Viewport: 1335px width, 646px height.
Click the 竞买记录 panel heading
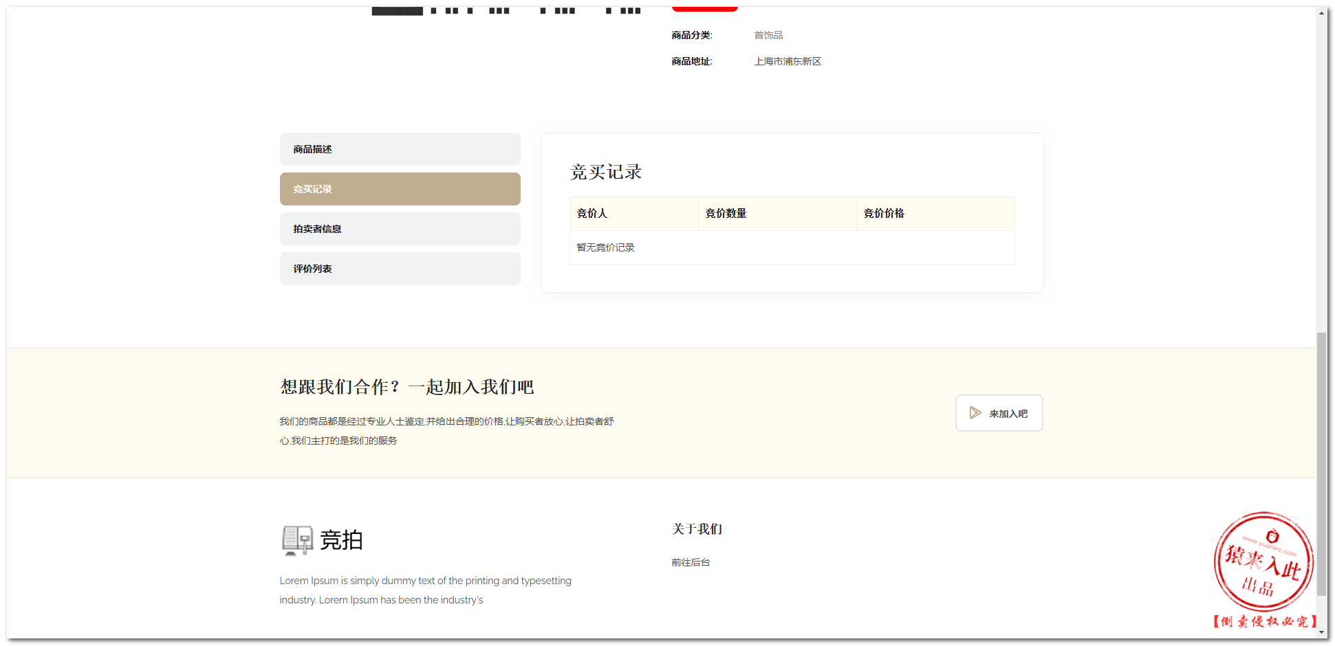606,172
